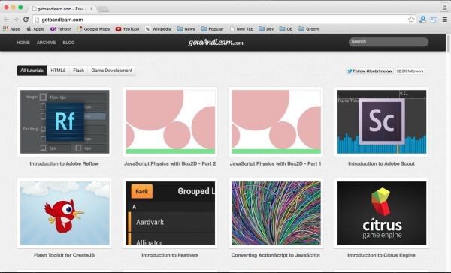Screen dimensions: 451x273
Task: Bookmark page with star icon
Action: (x=411, y=19)
